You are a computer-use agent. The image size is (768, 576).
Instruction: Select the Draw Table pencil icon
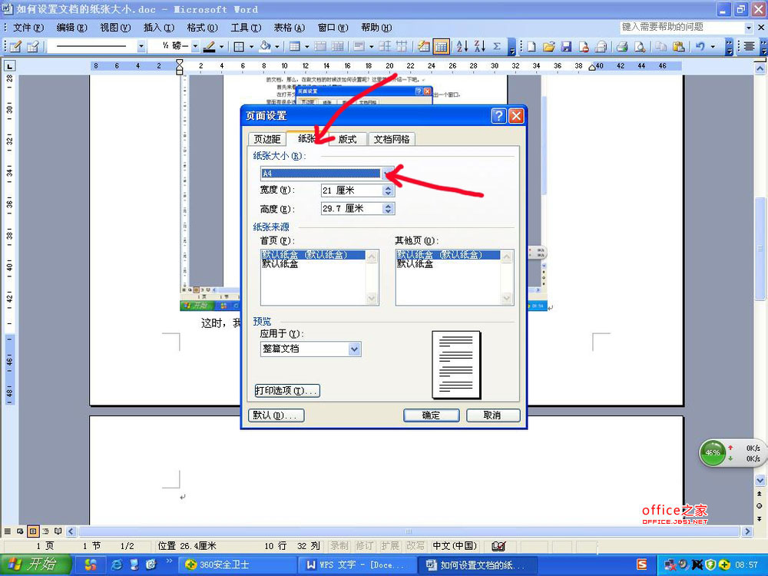[15, 46]
